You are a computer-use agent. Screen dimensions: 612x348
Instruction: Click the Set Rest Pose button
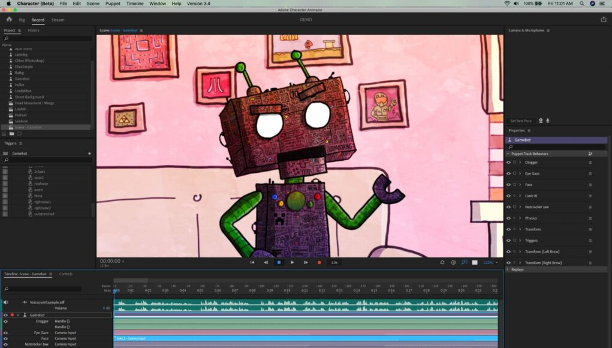521,121
